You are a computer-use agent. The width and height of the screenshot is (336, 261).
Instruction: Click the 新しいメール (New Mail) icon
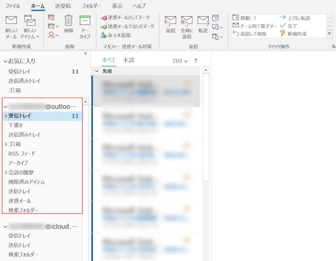(x=11, y=21)
